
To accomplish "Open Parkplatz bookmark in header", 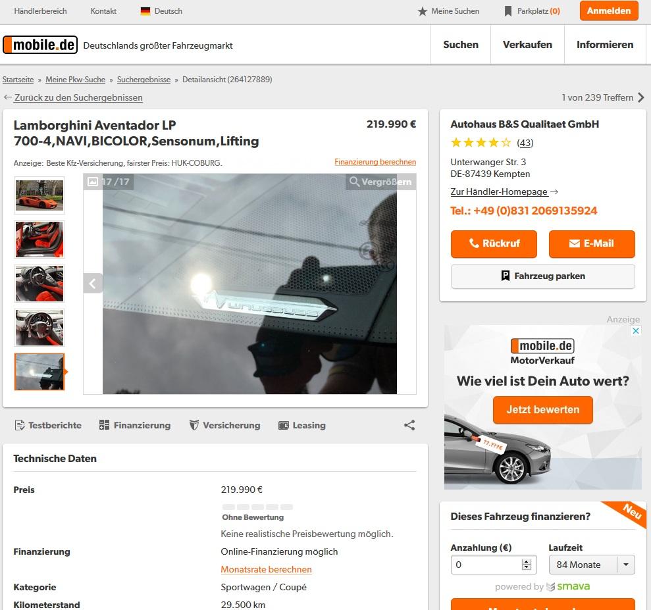I will tap(508, 11).
